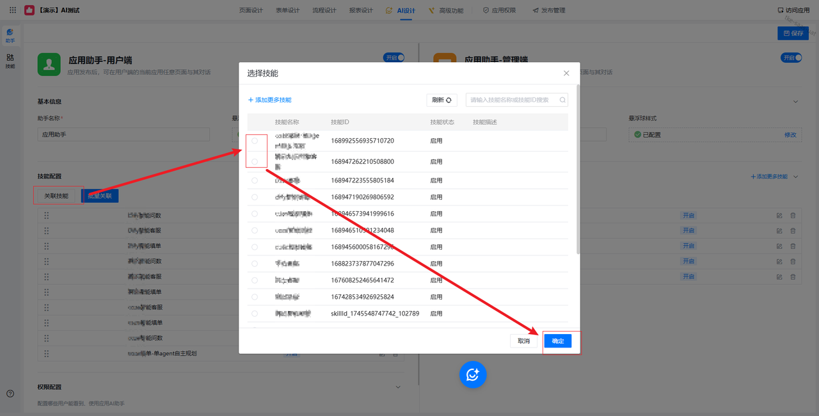Open the 流程设计 tab
819x416 pixels.
click(324, 10)
